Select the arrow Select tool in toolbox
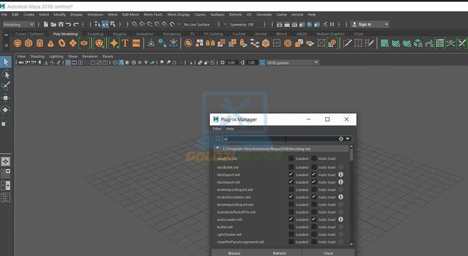 6,62
